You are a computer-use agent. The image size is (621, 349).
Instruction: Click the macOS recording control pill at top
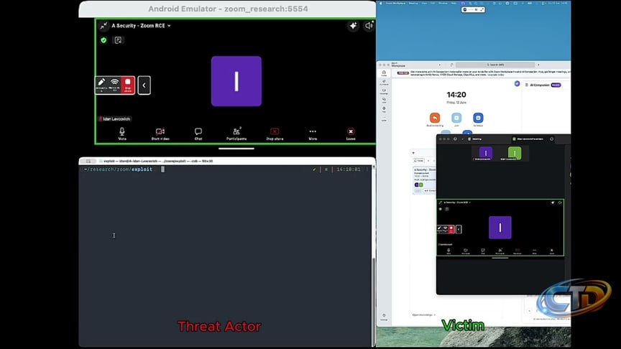(x=473, y=9)
